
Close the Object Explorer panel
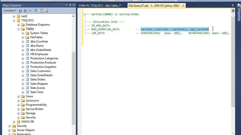click(x=74, y=5)
